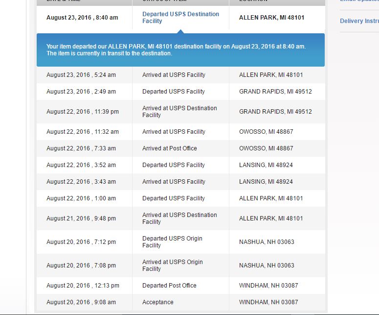Click the August 23, 2016, 5:24 am timestamp

[x=81, y=75]
